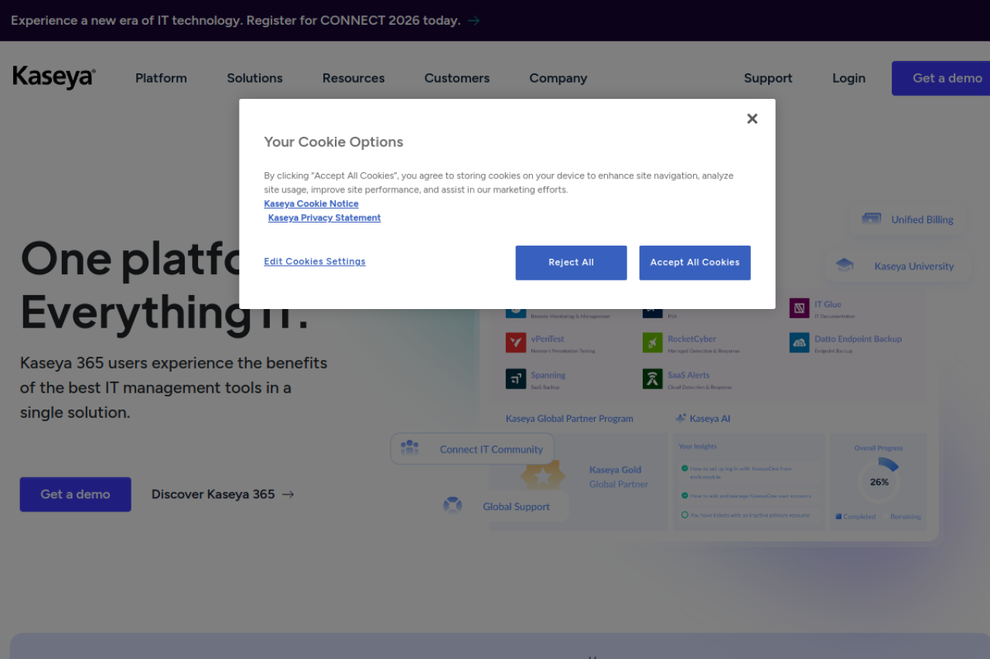Click the RocketCyber product icon
The image size is (990, 659).
[653, 343]
